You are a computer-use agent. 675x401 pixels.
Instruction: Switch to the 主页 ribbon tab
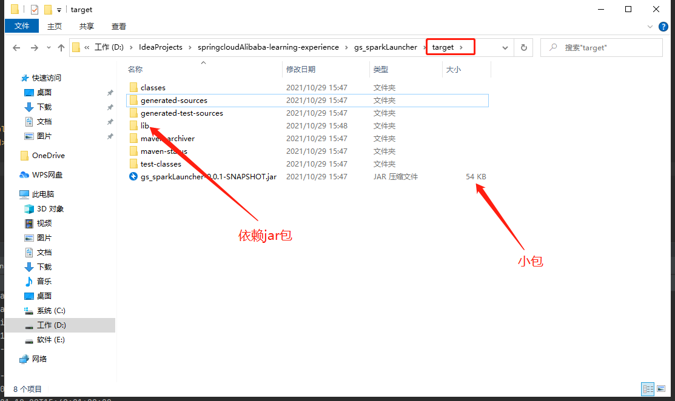54,26
